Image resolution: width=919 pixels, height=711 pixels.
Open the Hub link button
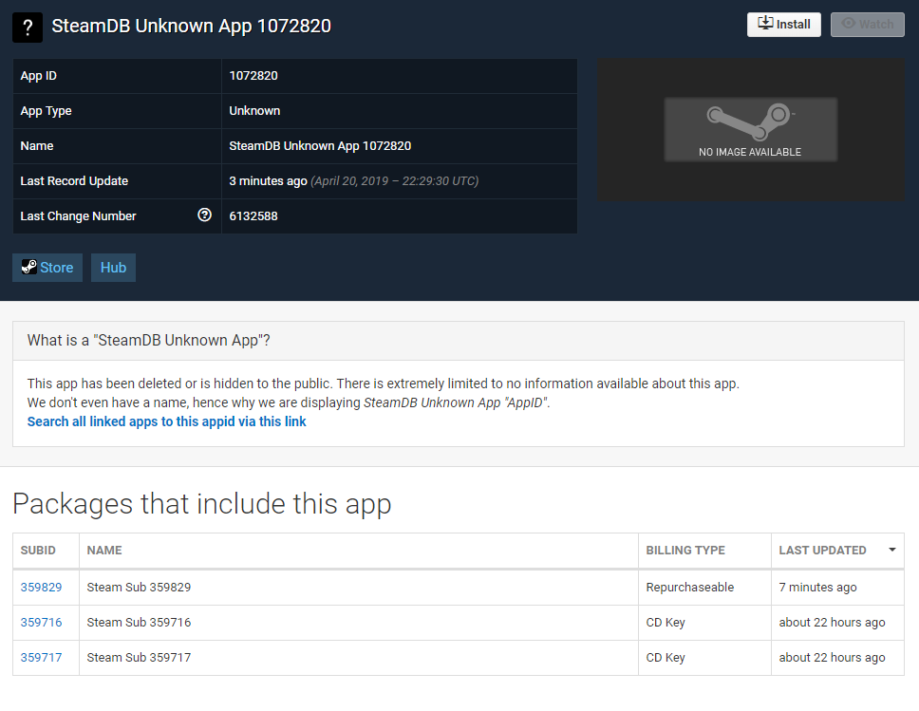pos(113,268)
